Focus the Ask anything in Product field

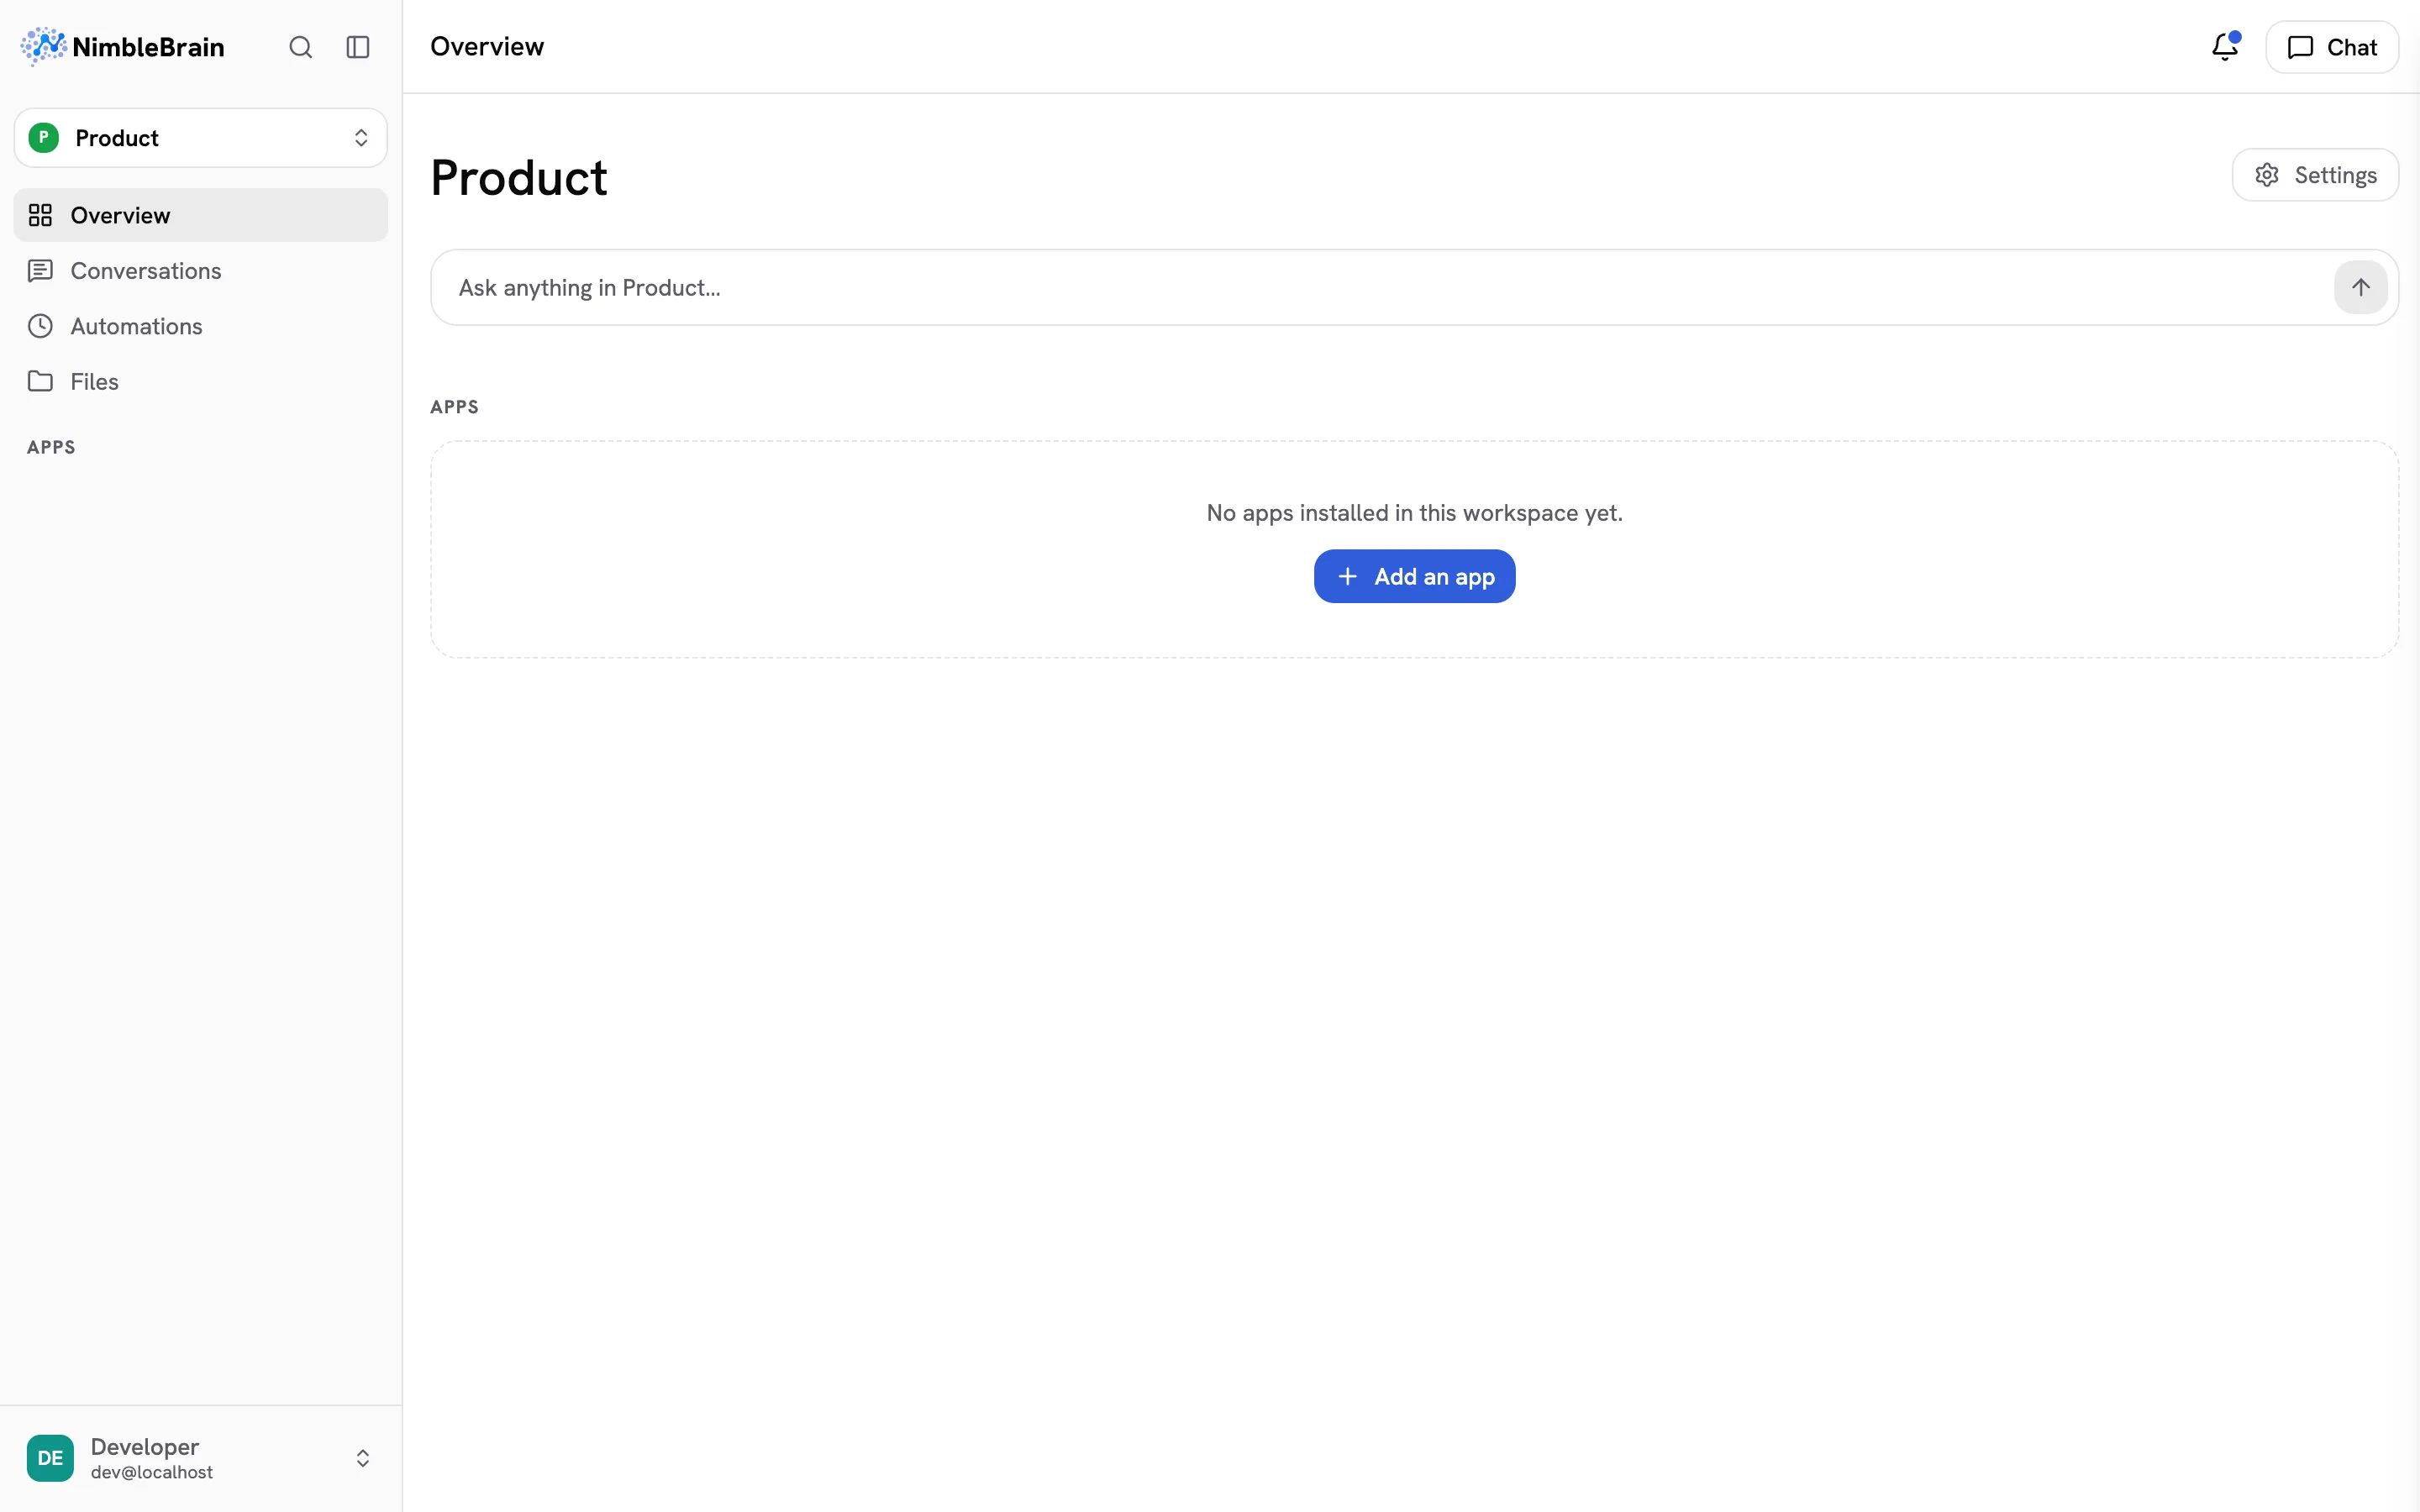click(1380, 287)
